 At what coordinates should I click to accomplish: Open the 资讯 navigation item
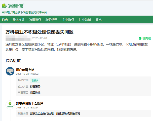[x=98, y=20]
